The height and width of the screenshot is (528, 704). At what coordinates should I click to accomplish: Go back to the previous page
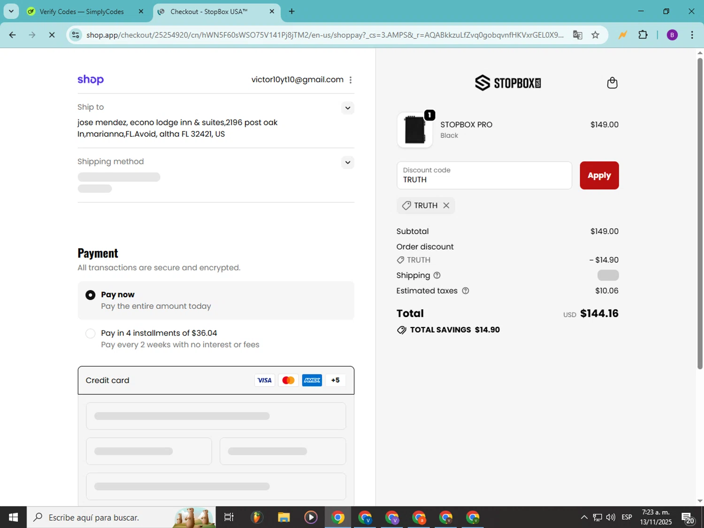13,35
